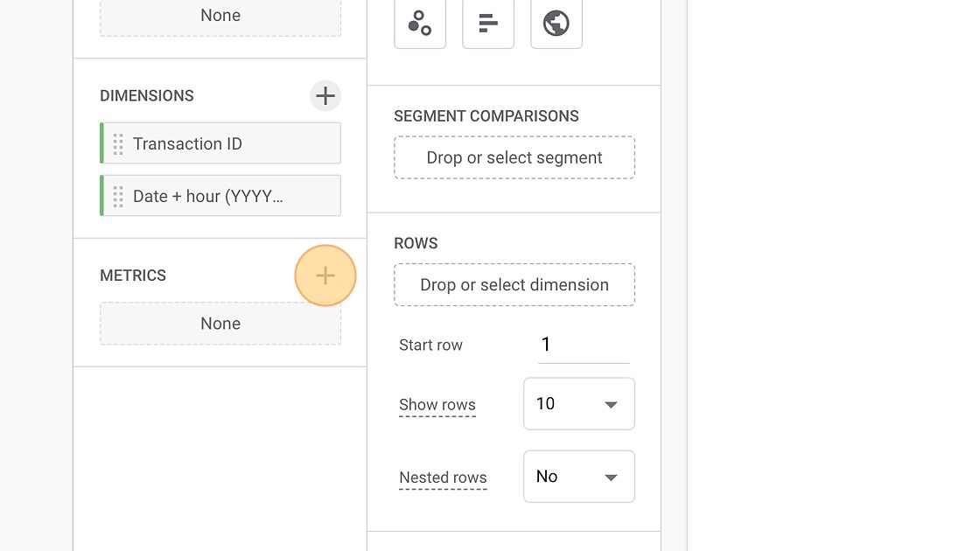Click the Metrics plus button
The height and width of the screenshot is (551, 980).
pyautogui.click(x=325, y=275)
